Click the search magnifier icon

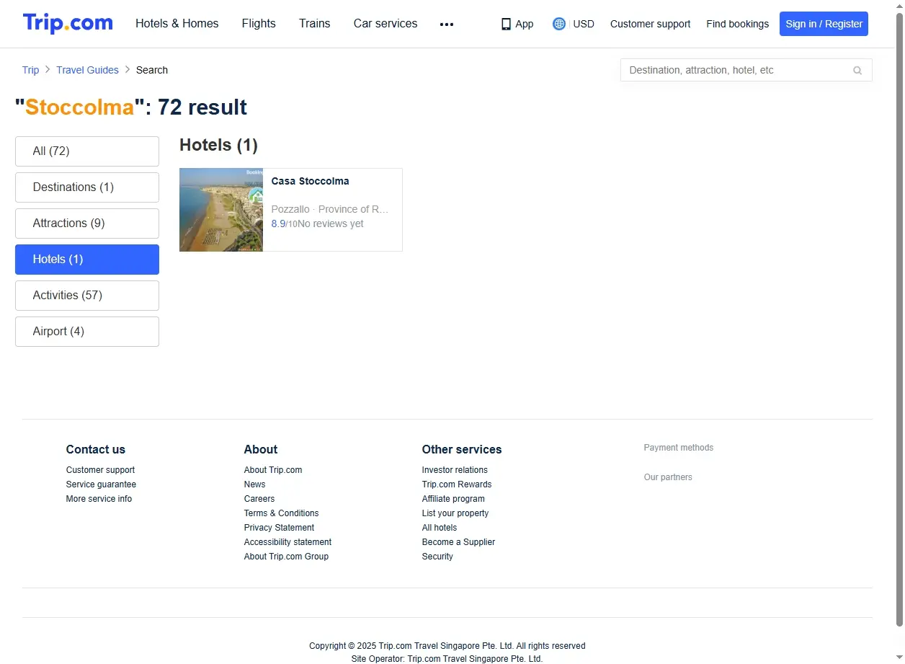tap(857, 70)
